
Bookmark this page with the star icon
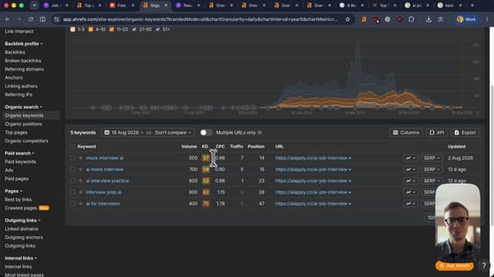click(x=347, y=19)
